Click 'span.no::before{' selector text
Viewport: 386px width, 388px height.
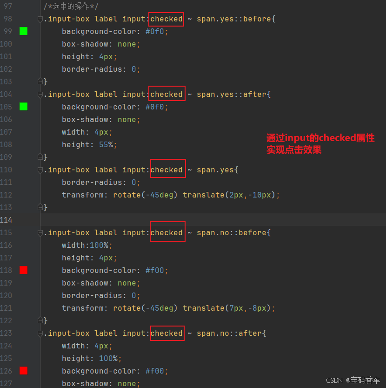click(x=233, y=232)
